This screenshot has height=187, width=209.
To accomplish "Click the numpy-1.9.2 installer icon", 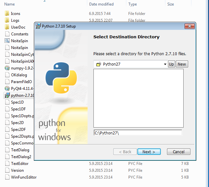I will tap(7, 68).
